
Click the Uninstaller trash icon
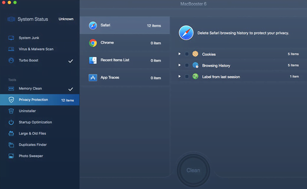11,111
